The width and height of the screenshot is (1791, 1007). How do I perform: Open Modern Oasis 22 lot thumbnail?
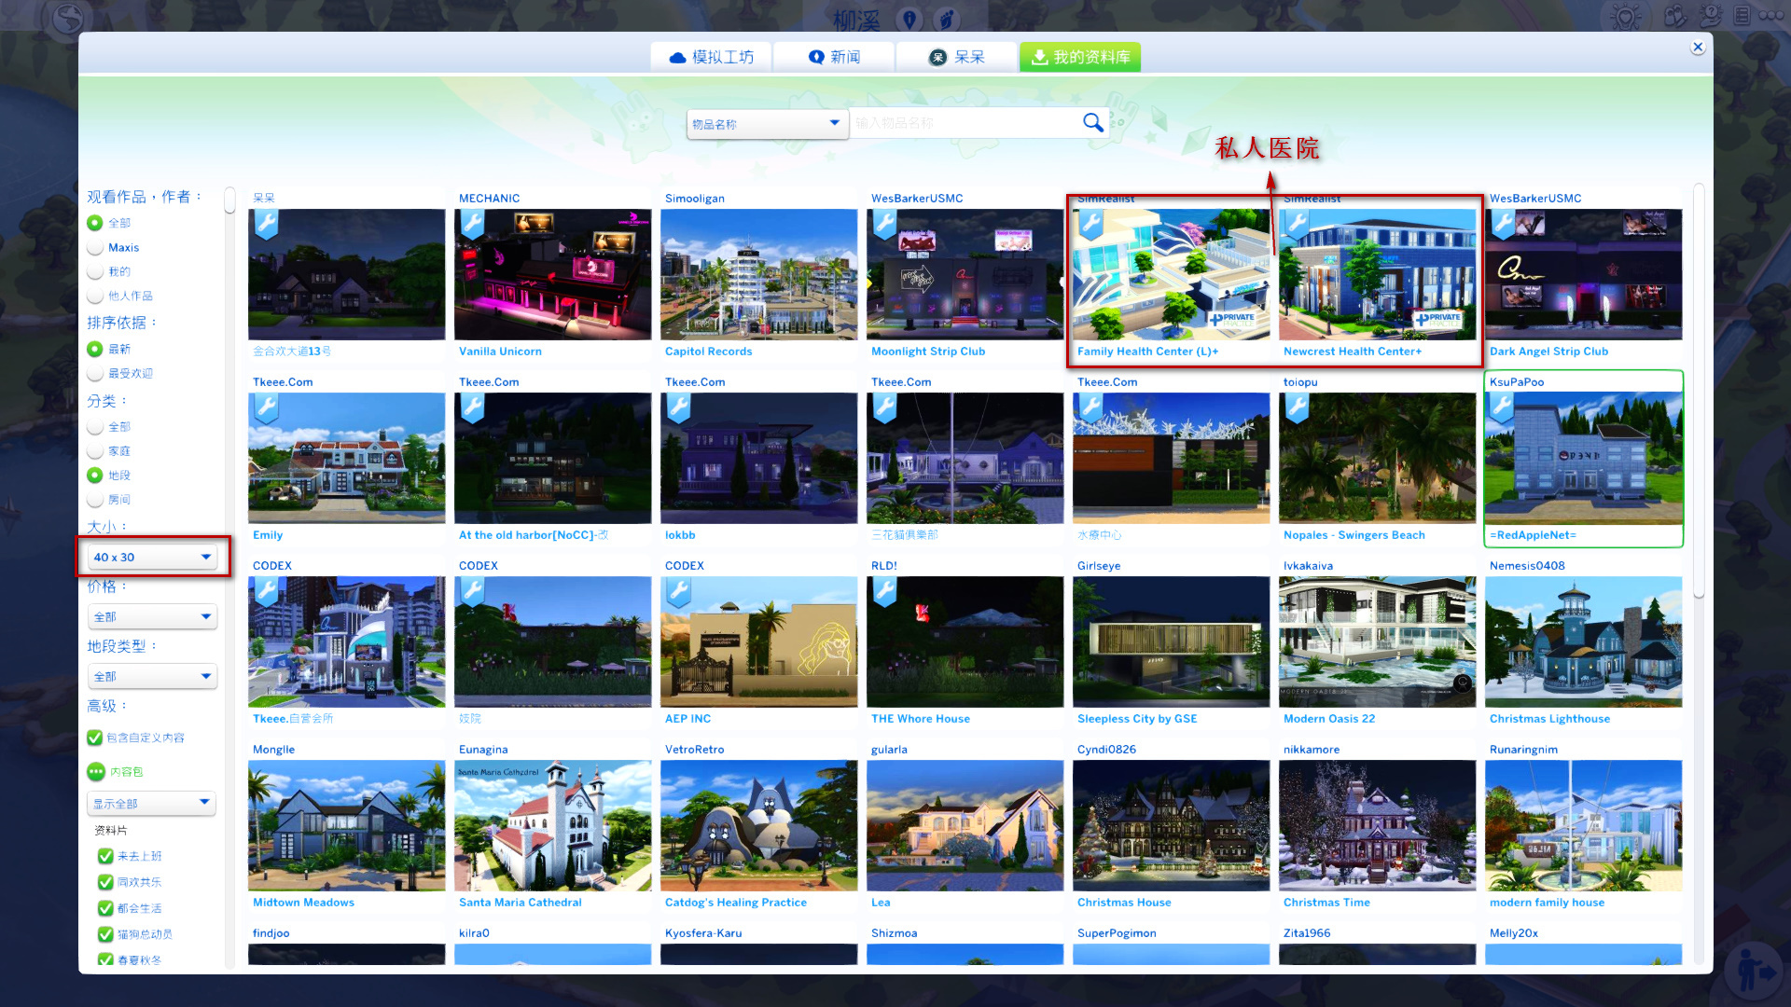click(1377, 641)
